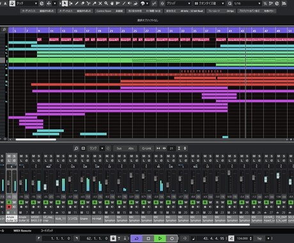Select the シンバル channel name label
Screen dimensions: 294x243
(x=73, y=219)
